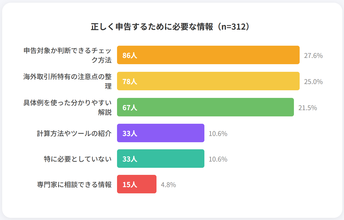Click the 特に必要としていない label

pyautogui.click(x=78, y=159)
